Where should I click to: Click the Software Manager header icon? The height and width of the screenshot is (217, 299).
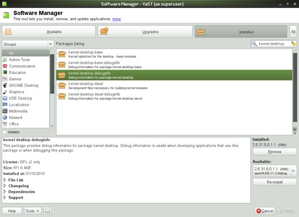click(6, 15)
